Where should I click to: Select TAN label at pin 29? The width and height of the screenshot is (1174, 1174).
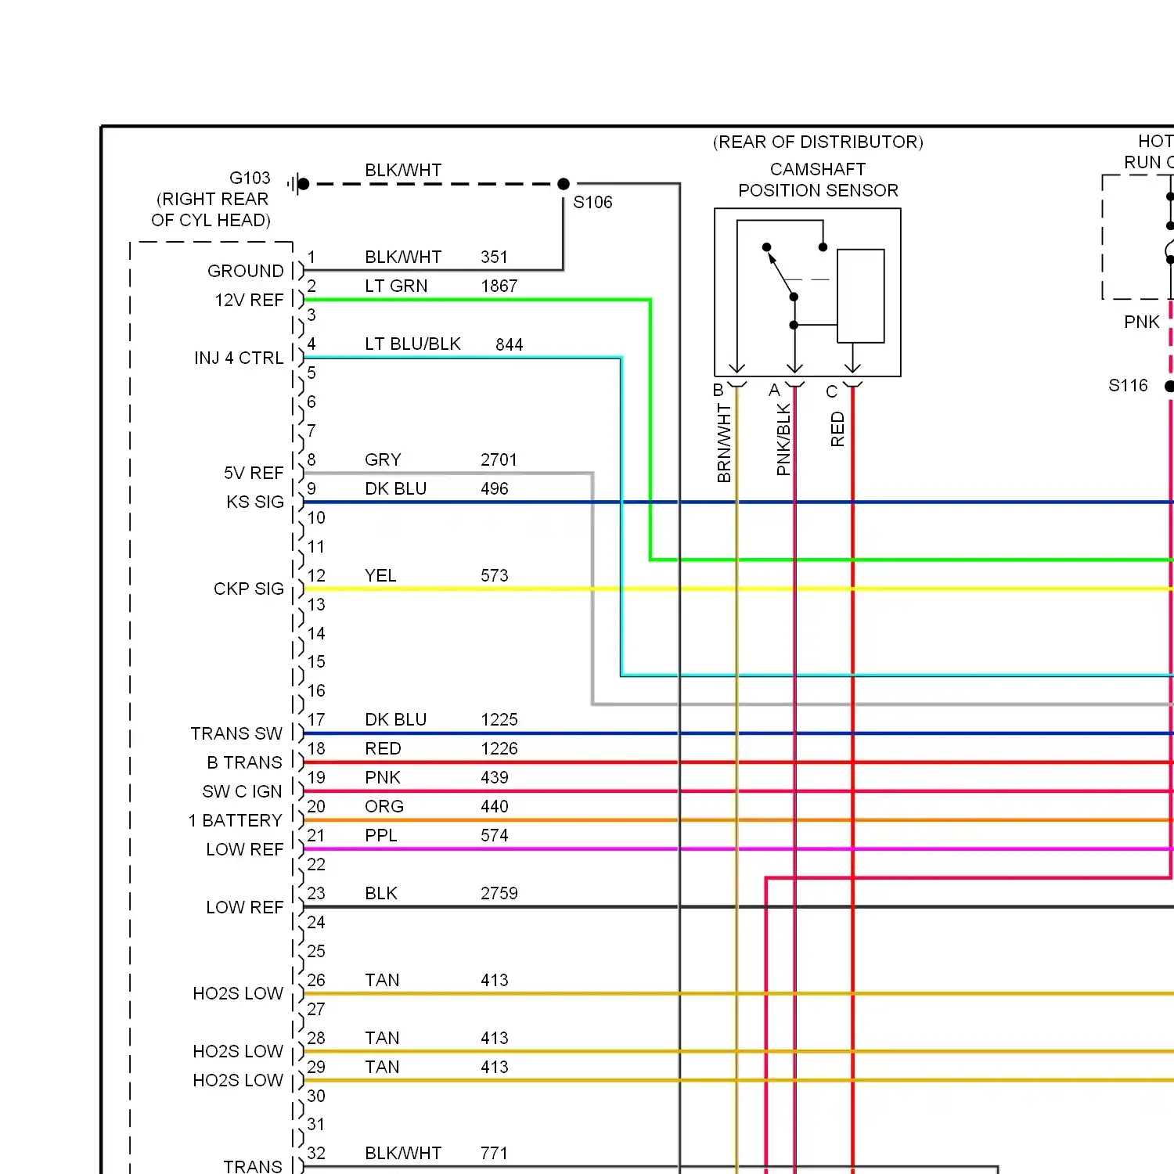[x=382, y=1068]
